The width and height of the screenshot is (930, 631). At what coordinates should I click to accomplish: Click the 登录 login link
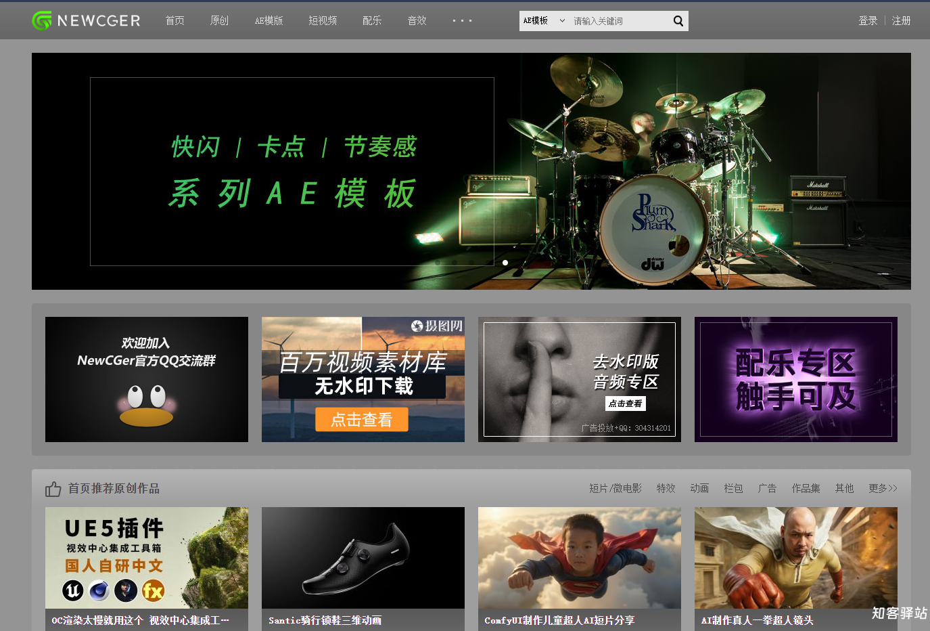tap(868, 21)
